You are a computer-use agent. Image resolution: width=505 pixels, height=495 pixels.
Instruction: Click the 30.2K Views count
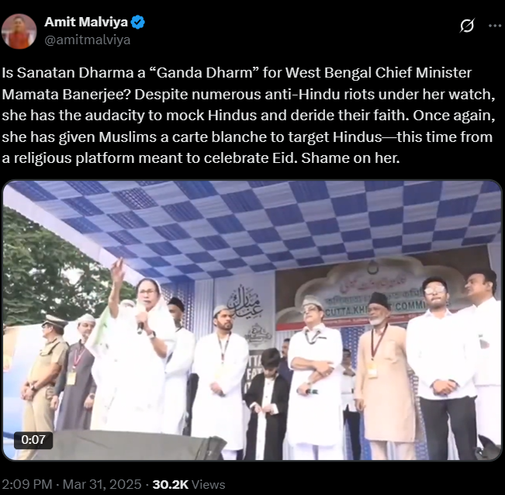pyautogui.click(x=189, y=484)
